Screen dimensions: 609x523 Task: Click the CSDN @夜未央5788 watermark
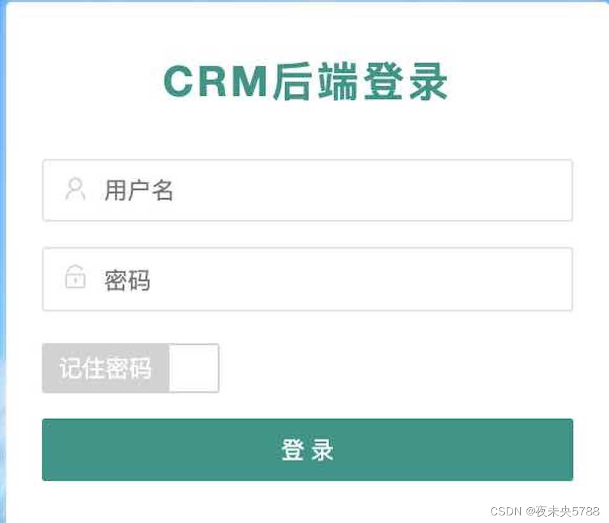tap(545, 511)
